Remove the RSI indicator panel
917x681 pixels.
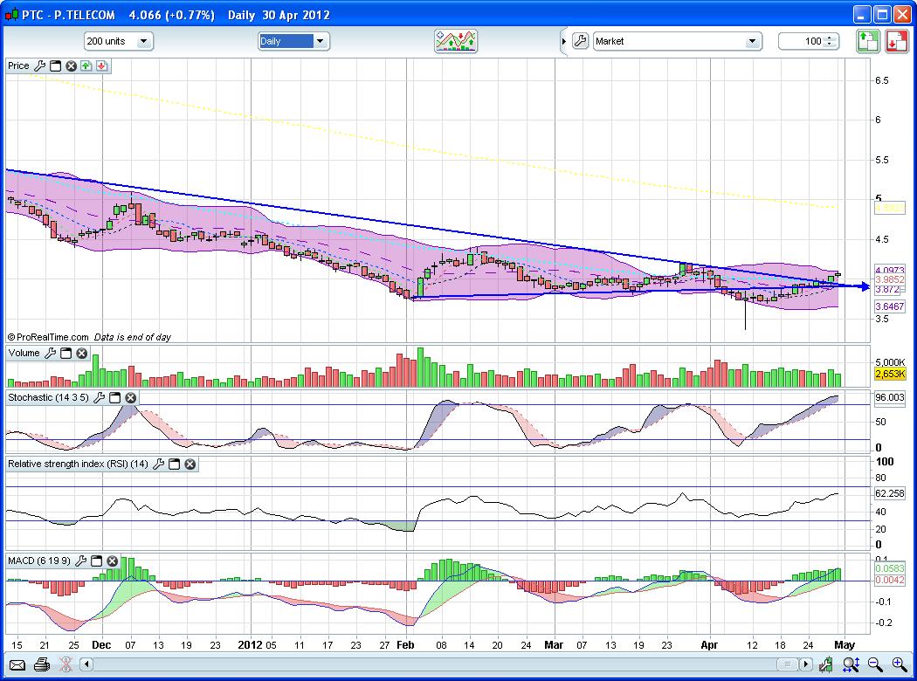pyautogui.click(x=190, y=464)
